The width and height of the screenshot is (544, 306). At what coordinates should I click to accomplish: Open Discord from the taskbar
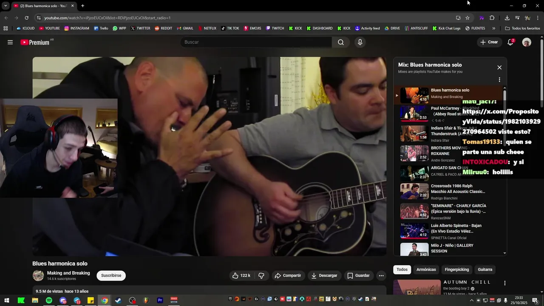63,300
